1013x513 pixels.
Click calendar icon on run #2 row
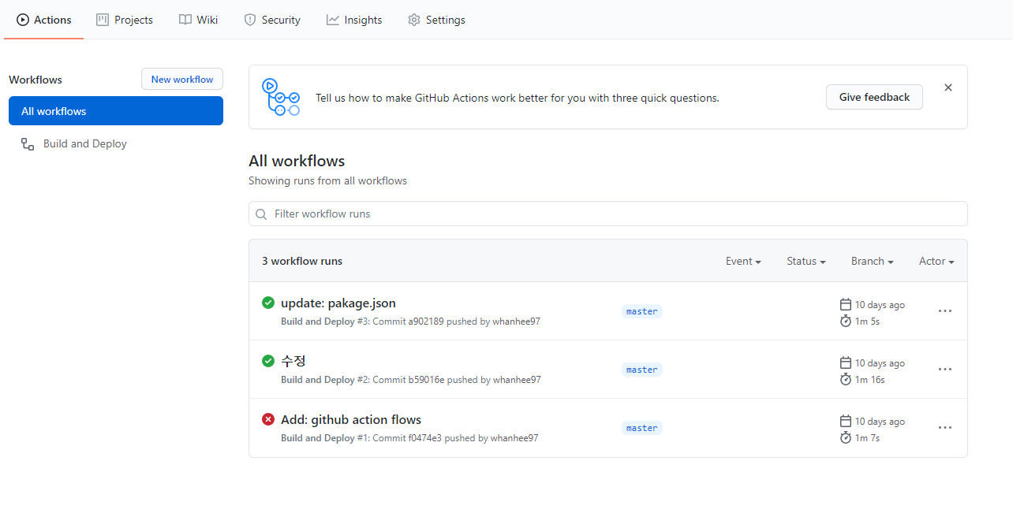[846, 363]
